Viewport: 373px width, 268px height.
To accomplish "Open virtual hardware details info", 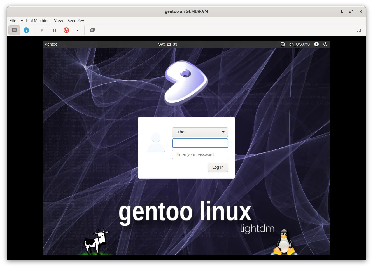I will pos(26,30).
